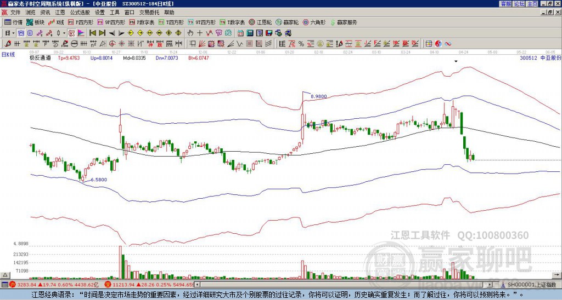Screen dimensions: 562x300
Task: Jump to last bar icon
Action: coord(102,33)
